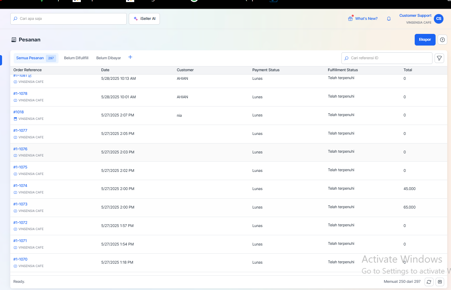This screenshot has width=451, height=290.
Task: Click the chat icon beside refresh
Action: [x=440, y=282]
